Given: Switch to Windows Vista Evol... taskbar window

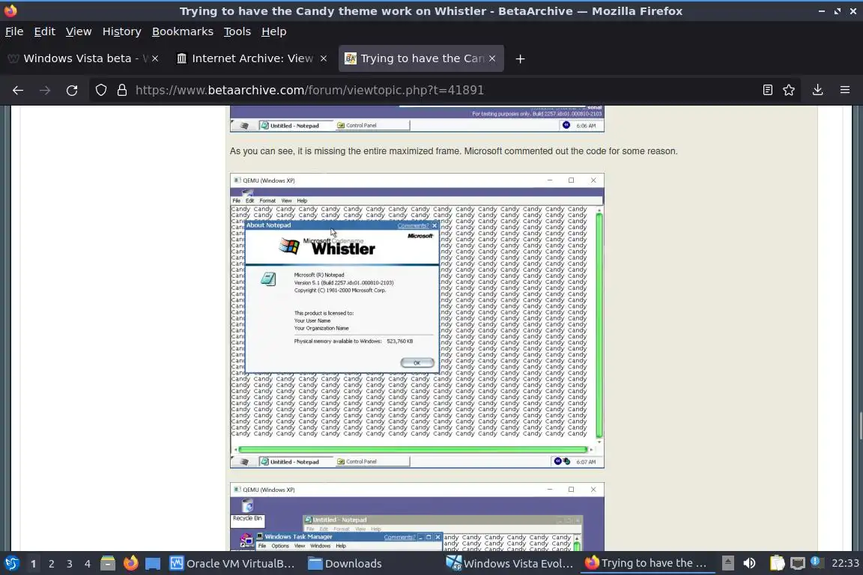Looking at the screenshot, I should pos(509,564).
